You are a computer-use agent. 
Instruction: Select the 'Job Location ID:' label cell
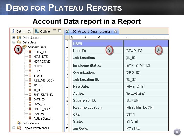click(98, 79)
